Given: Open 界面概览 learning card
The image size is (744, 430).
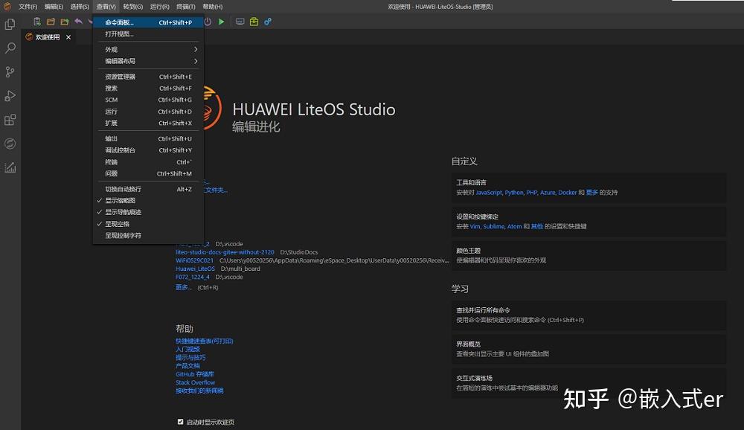Looking at the screenshot, I should [x=589, y=349].
